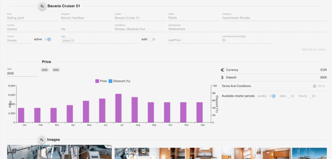This screenshot has height=159, width=332.
Task: Click the edit icon next to Images heading
Action: tap(42, 140)
